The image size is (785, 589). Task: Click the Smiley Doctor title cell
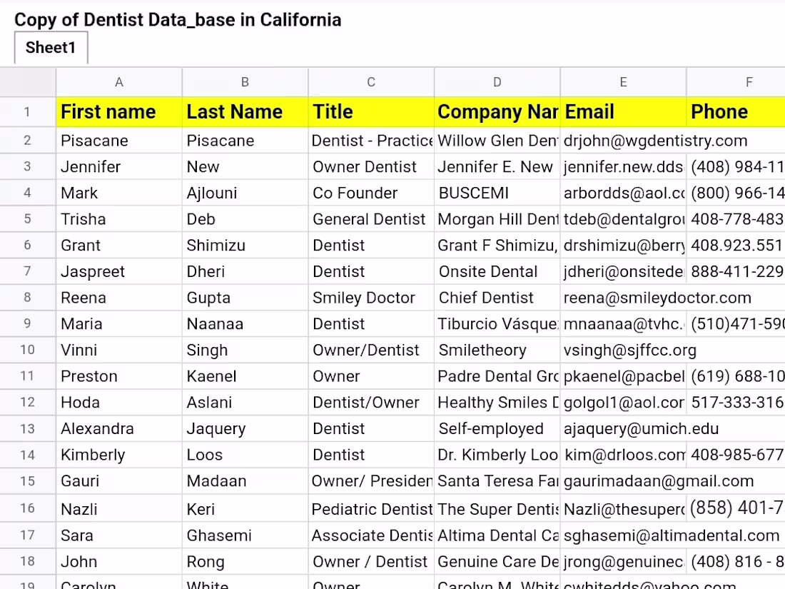pos(370,297)
